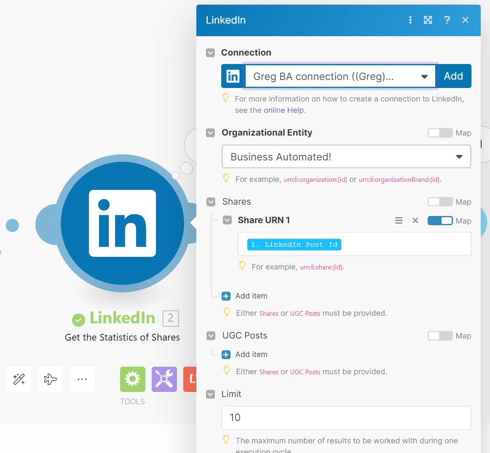Open the Business Automated! entity dropdown
The image size is (490, 453).
pos(346,157)
